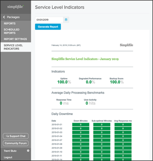Open Report Settings in sidebar
153x161 pixels.
(x=15, y=39)
